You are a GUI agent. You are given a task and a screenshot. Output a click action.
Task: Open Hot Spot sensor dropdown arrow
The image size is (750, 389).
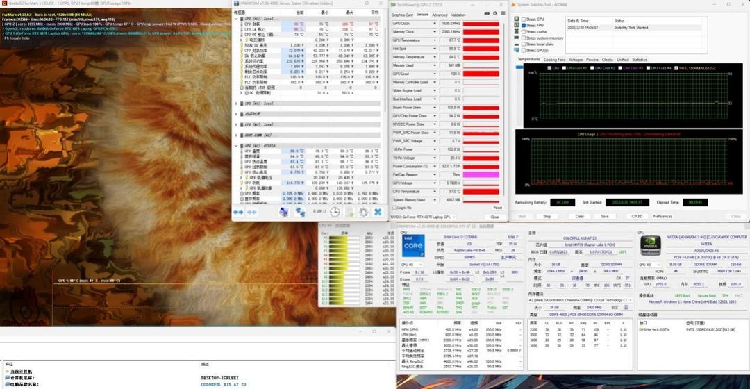point(435,49)
